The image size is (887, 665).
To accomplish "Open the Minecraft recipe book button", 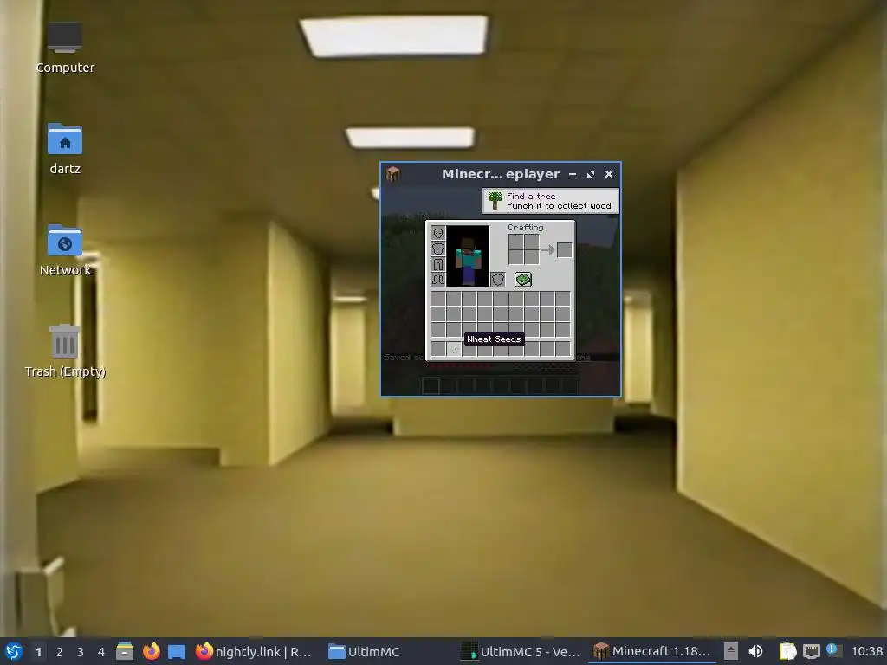I will pos(522,280).
